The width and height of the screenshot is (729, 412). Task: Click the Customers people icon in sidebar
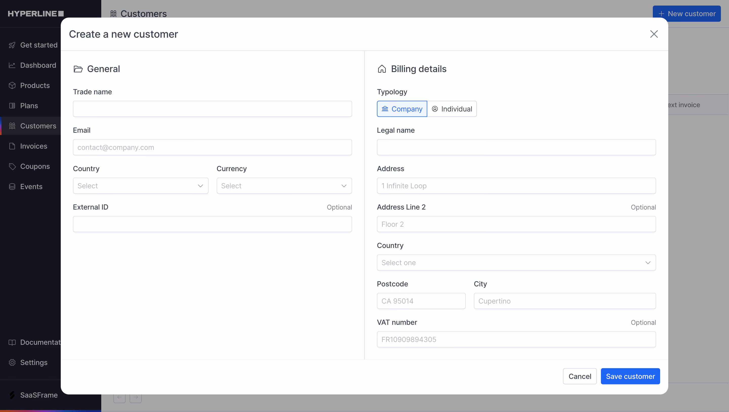(12, 126)
